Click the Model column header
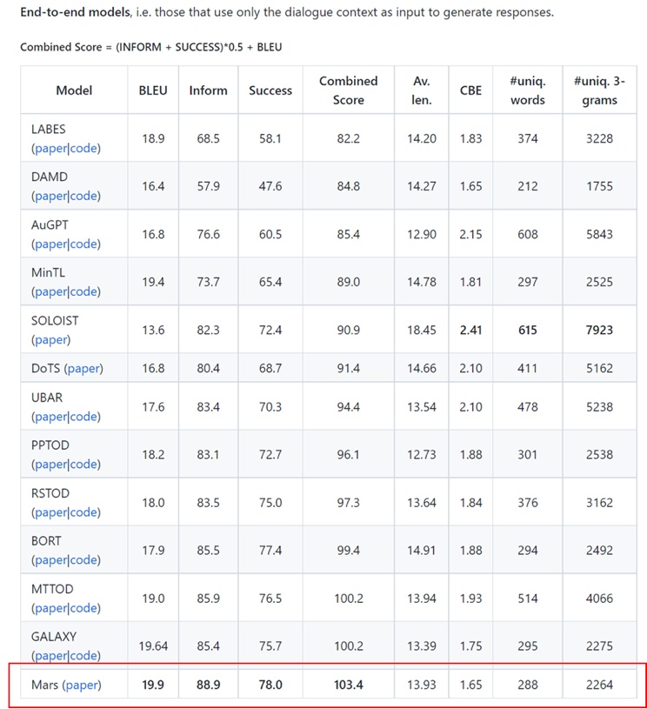 (74, 90)
